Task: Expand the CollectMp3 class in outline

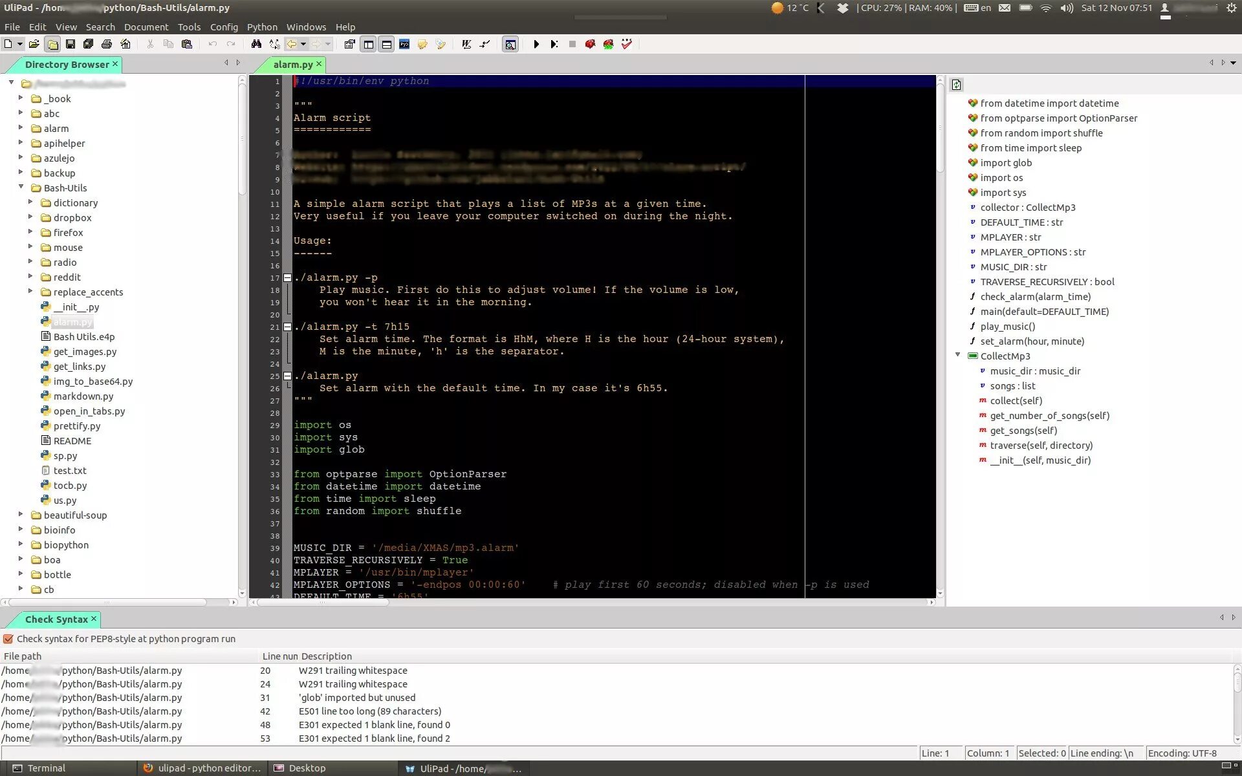Action: click(957, 356)
